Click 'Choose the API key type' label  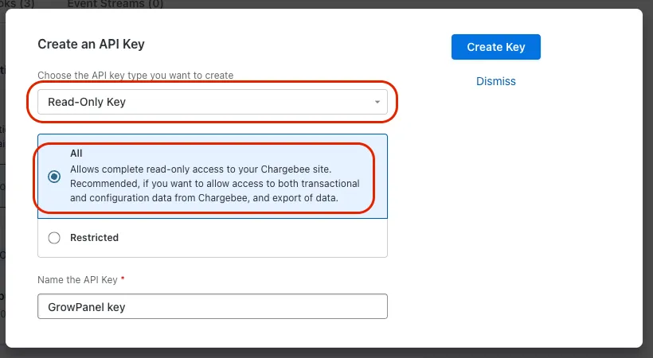click(135, 76)
